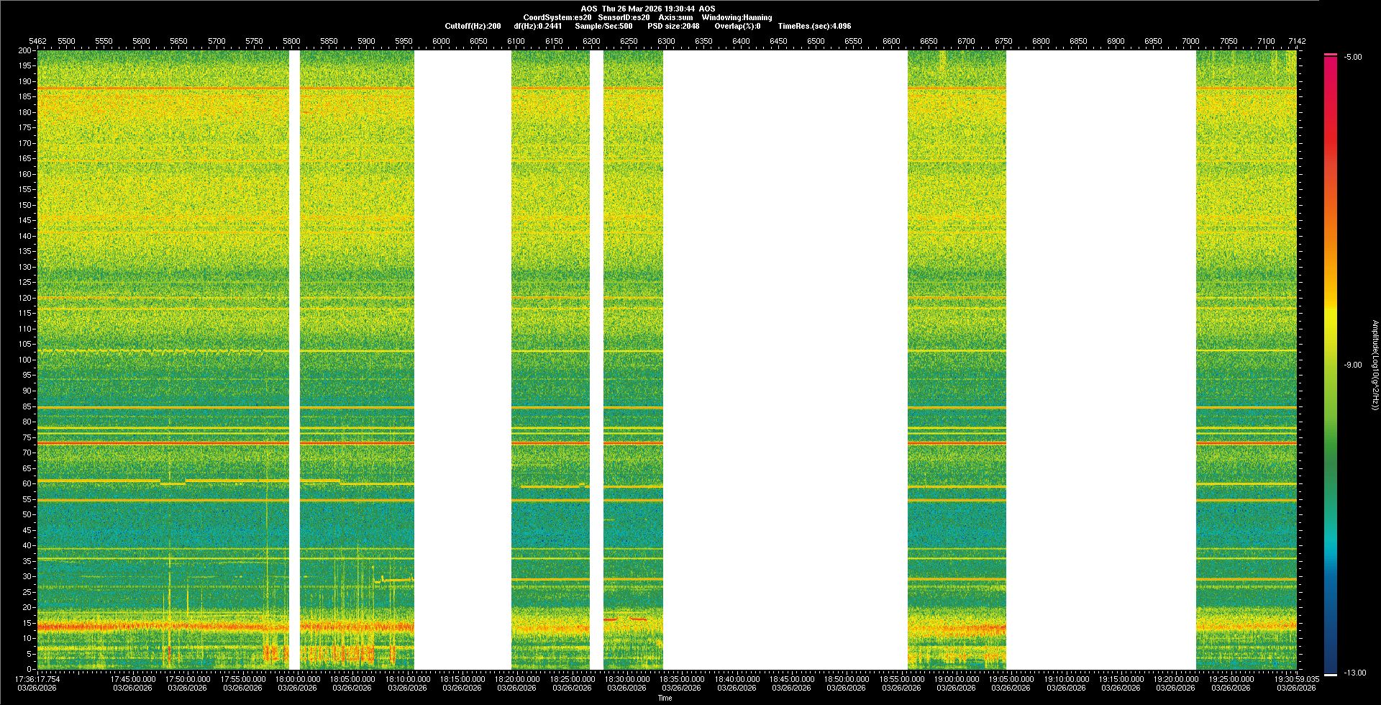The width and height of the screenshot is (1381, 705).
Task: Click the 105 Hz frequency axis label
Action: click(25, 345)
